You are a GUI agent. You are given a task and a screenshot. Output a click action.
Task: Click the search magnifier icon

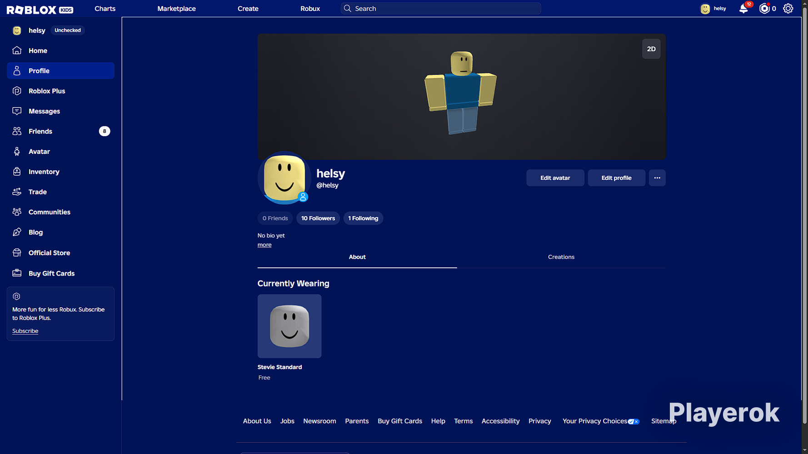tap(348, 9)
